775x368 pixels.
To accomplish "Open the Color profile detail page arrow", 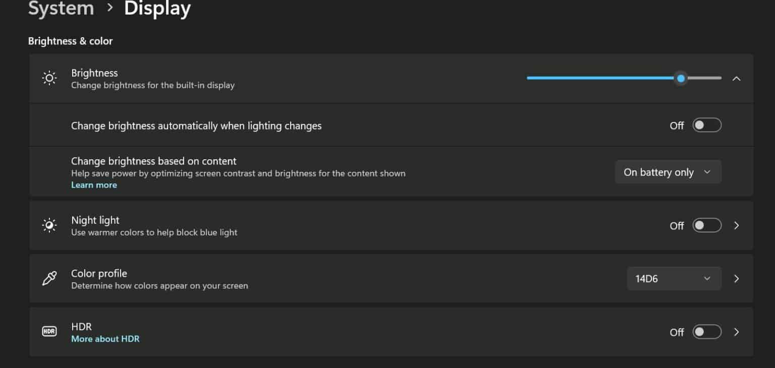I will coord(737,278).
